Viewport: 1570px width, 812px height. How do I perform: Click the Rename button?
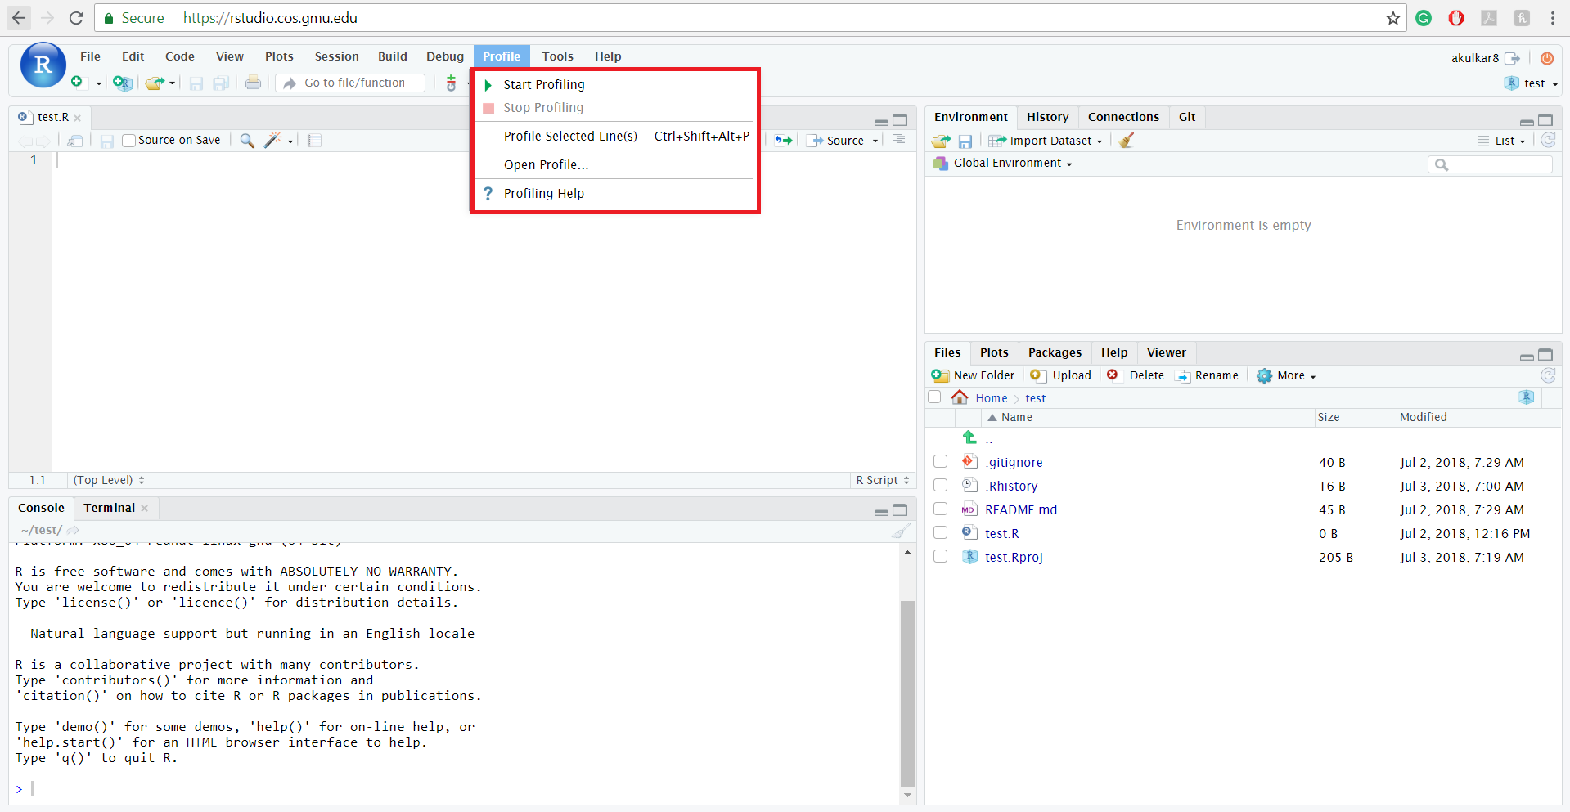point(1207,375)
